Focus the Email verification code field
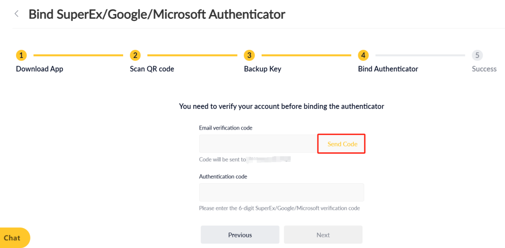Viewport: 505px width, 248px height. point(259,144)
